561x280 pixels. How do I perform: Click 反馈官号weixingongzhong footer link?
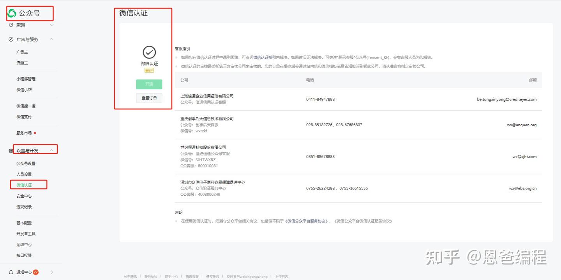pyautogui.click(x=247, y=277)
